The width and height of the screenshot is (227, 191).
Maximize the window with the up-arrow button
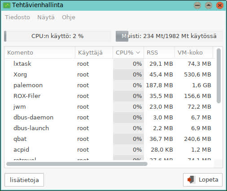tap(209, 5)
